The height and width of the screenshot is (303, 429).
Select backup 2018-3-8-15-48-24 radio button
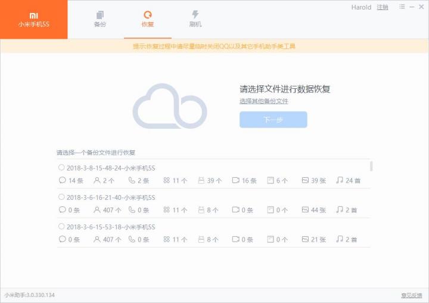point(61,168)
